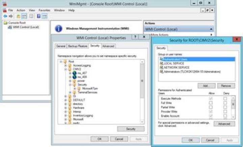Check Deny checkbox for Full Write

point(225,103)
